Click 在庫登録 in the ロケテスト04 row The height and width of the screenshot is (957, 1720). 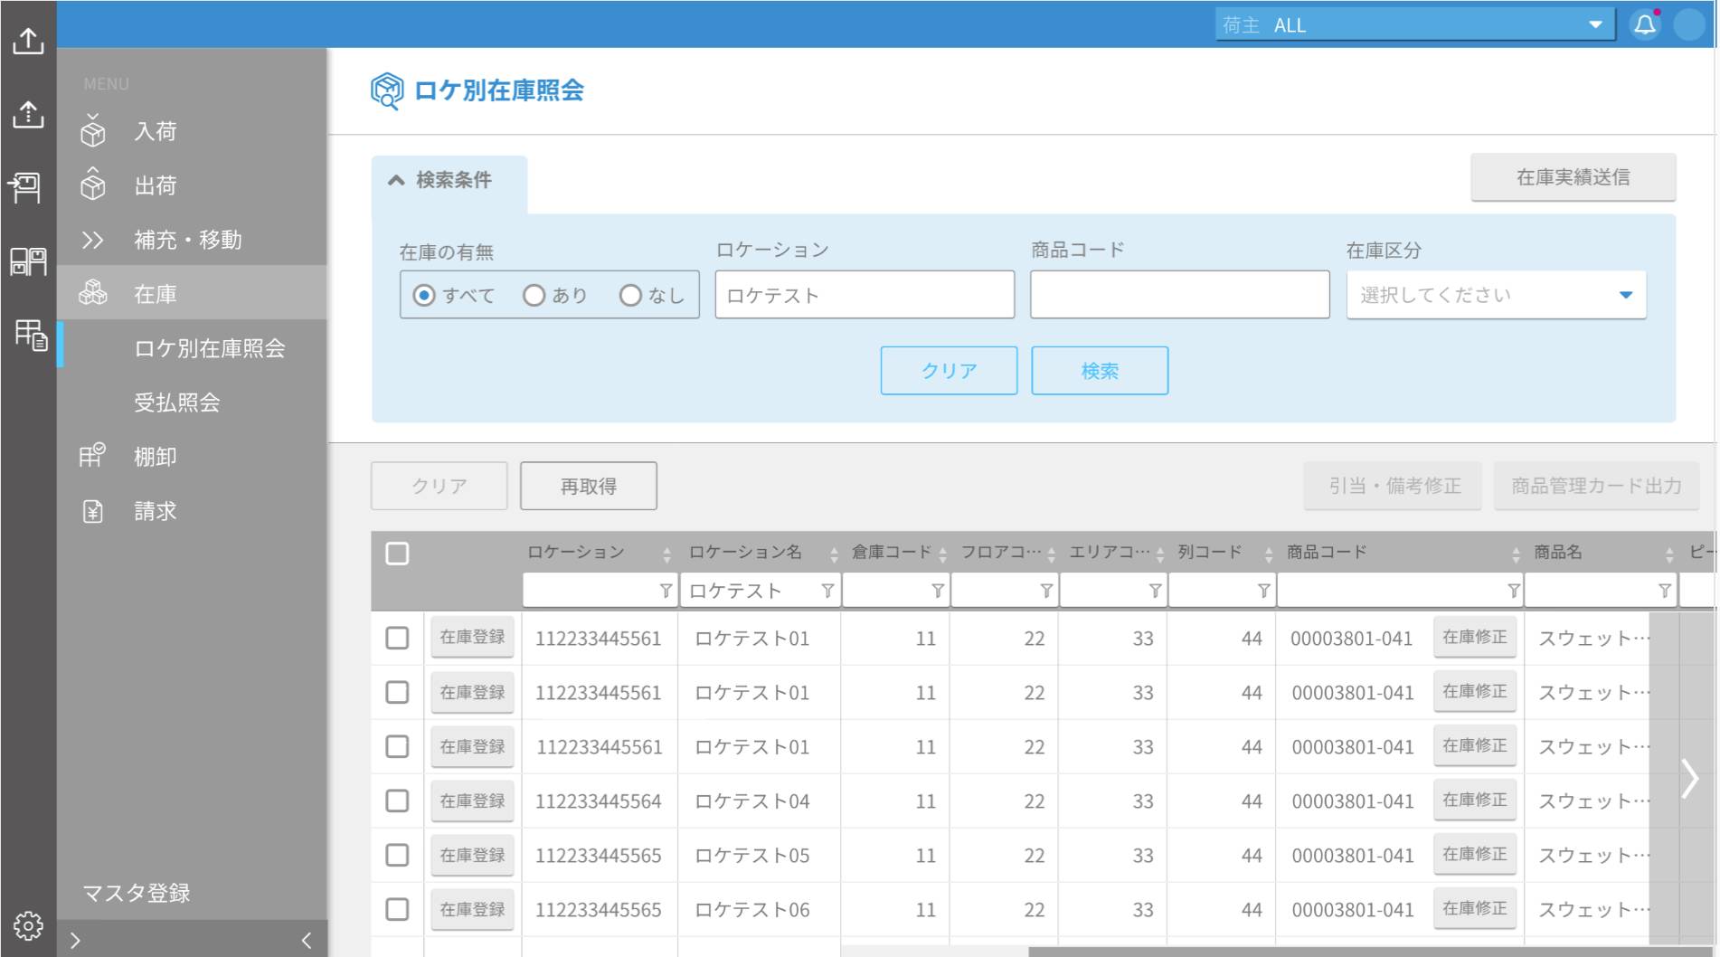coord(472,801)
